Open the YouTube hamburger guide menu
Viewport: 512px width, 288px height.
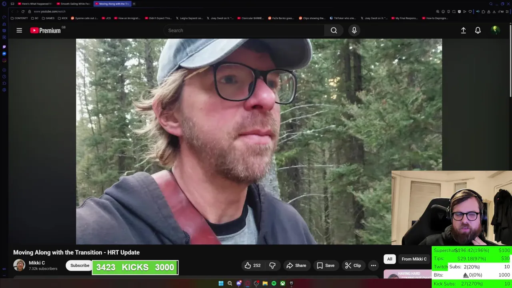[x=19, y=30]
